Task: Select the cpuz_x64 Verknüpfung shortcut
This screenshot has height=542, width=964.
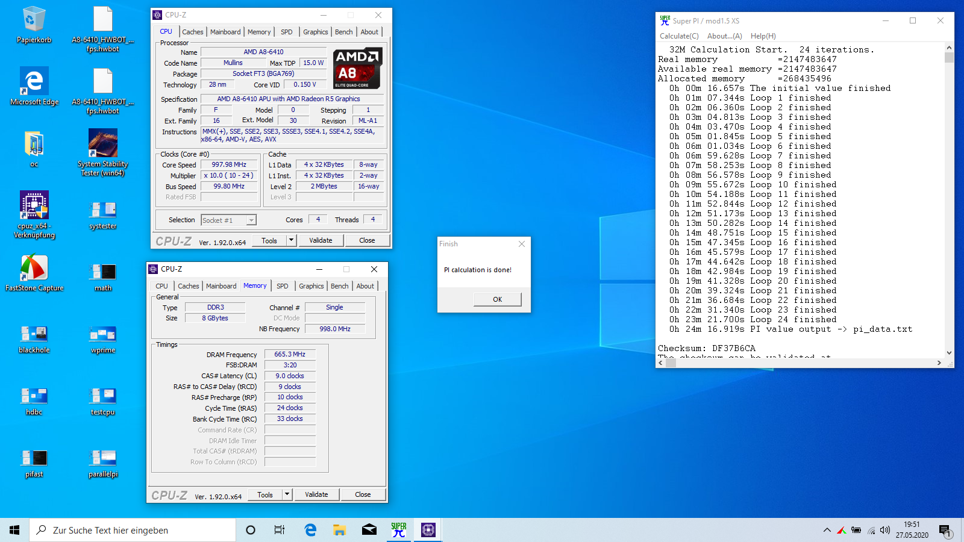Action: [x=34, y=214]
